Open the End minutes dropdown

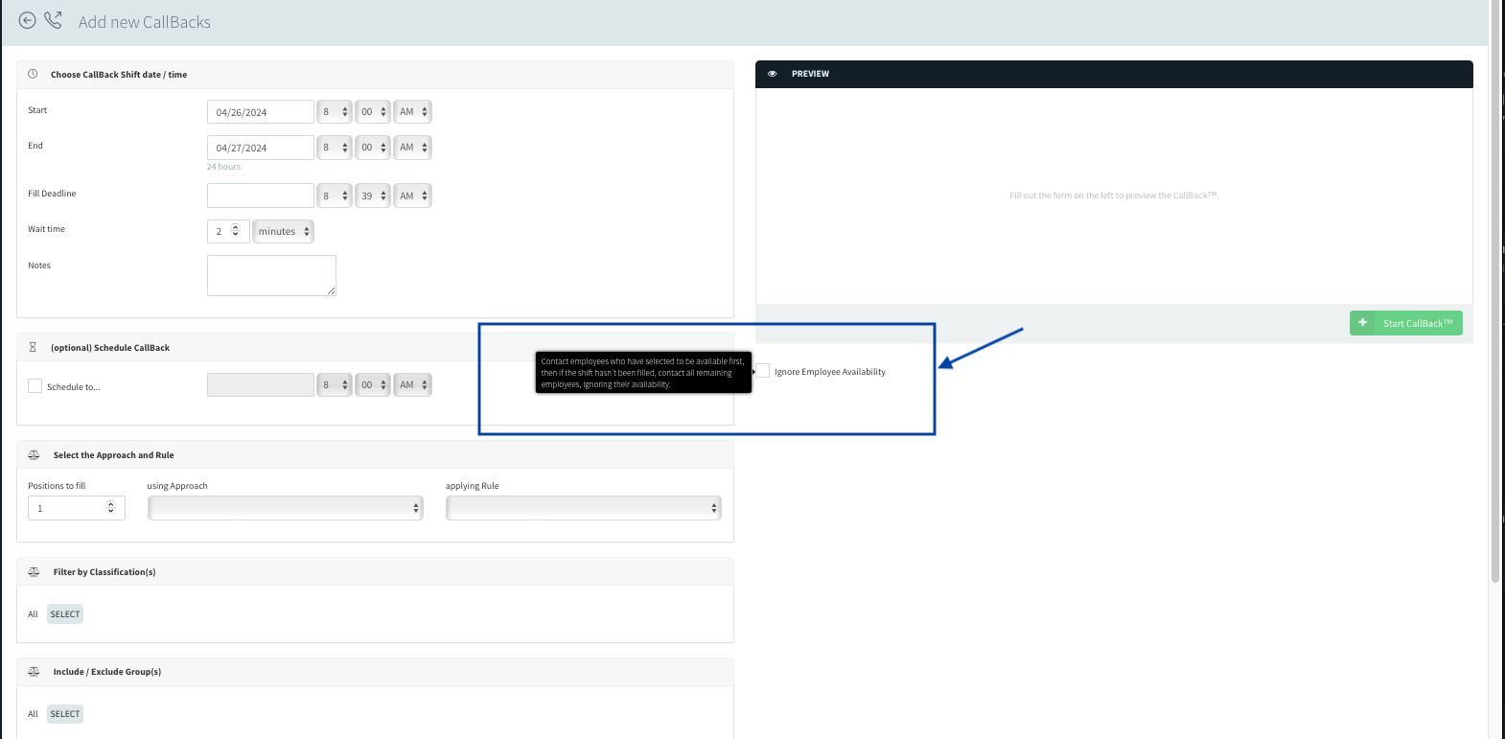tap(373, 148)
